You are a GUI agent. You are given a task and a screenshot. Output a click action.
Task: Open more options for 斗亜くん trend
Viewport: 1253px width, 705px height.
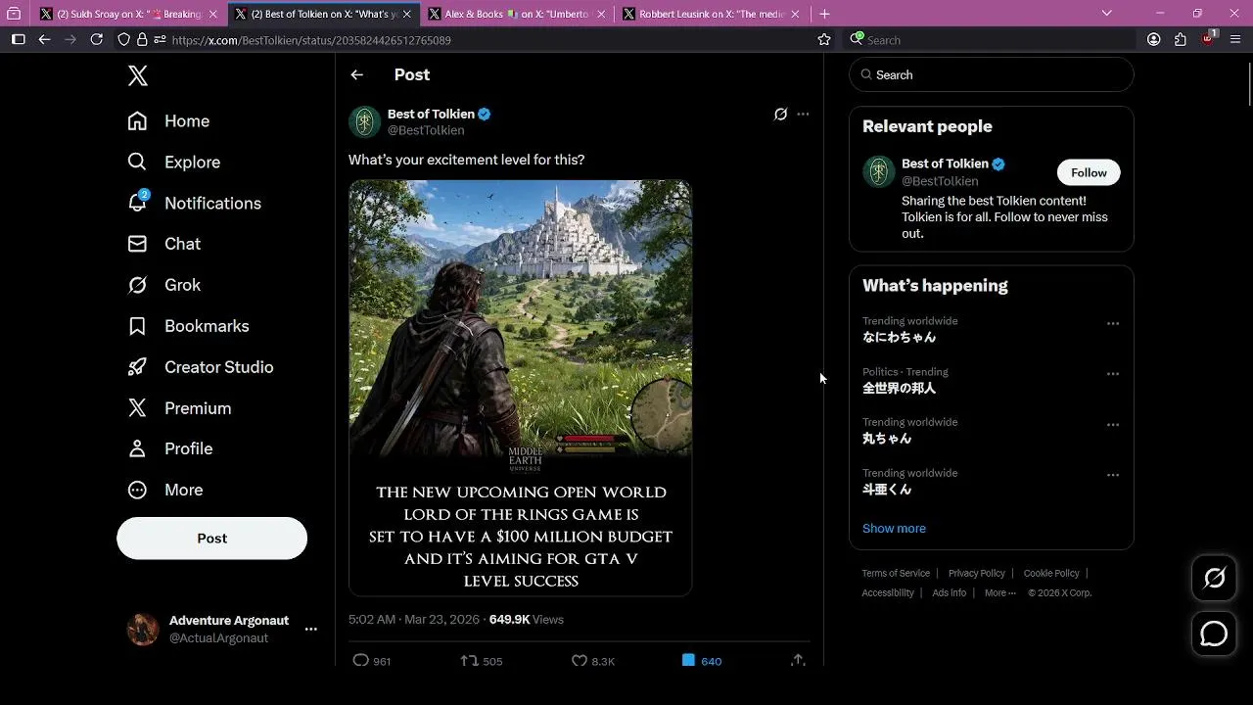click(x=1113, y=475)
